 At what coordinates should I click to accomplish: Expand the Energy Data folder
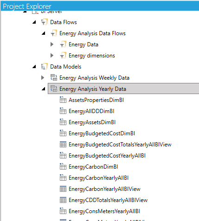(x=52, y=44)
